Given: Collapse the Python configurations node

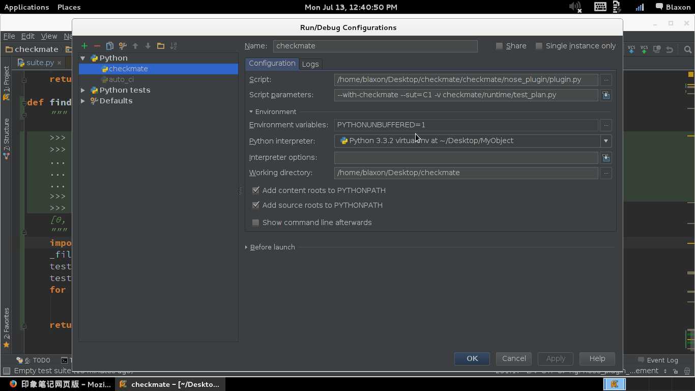Looking at the screenshot, I should click(x=83, y=58).
